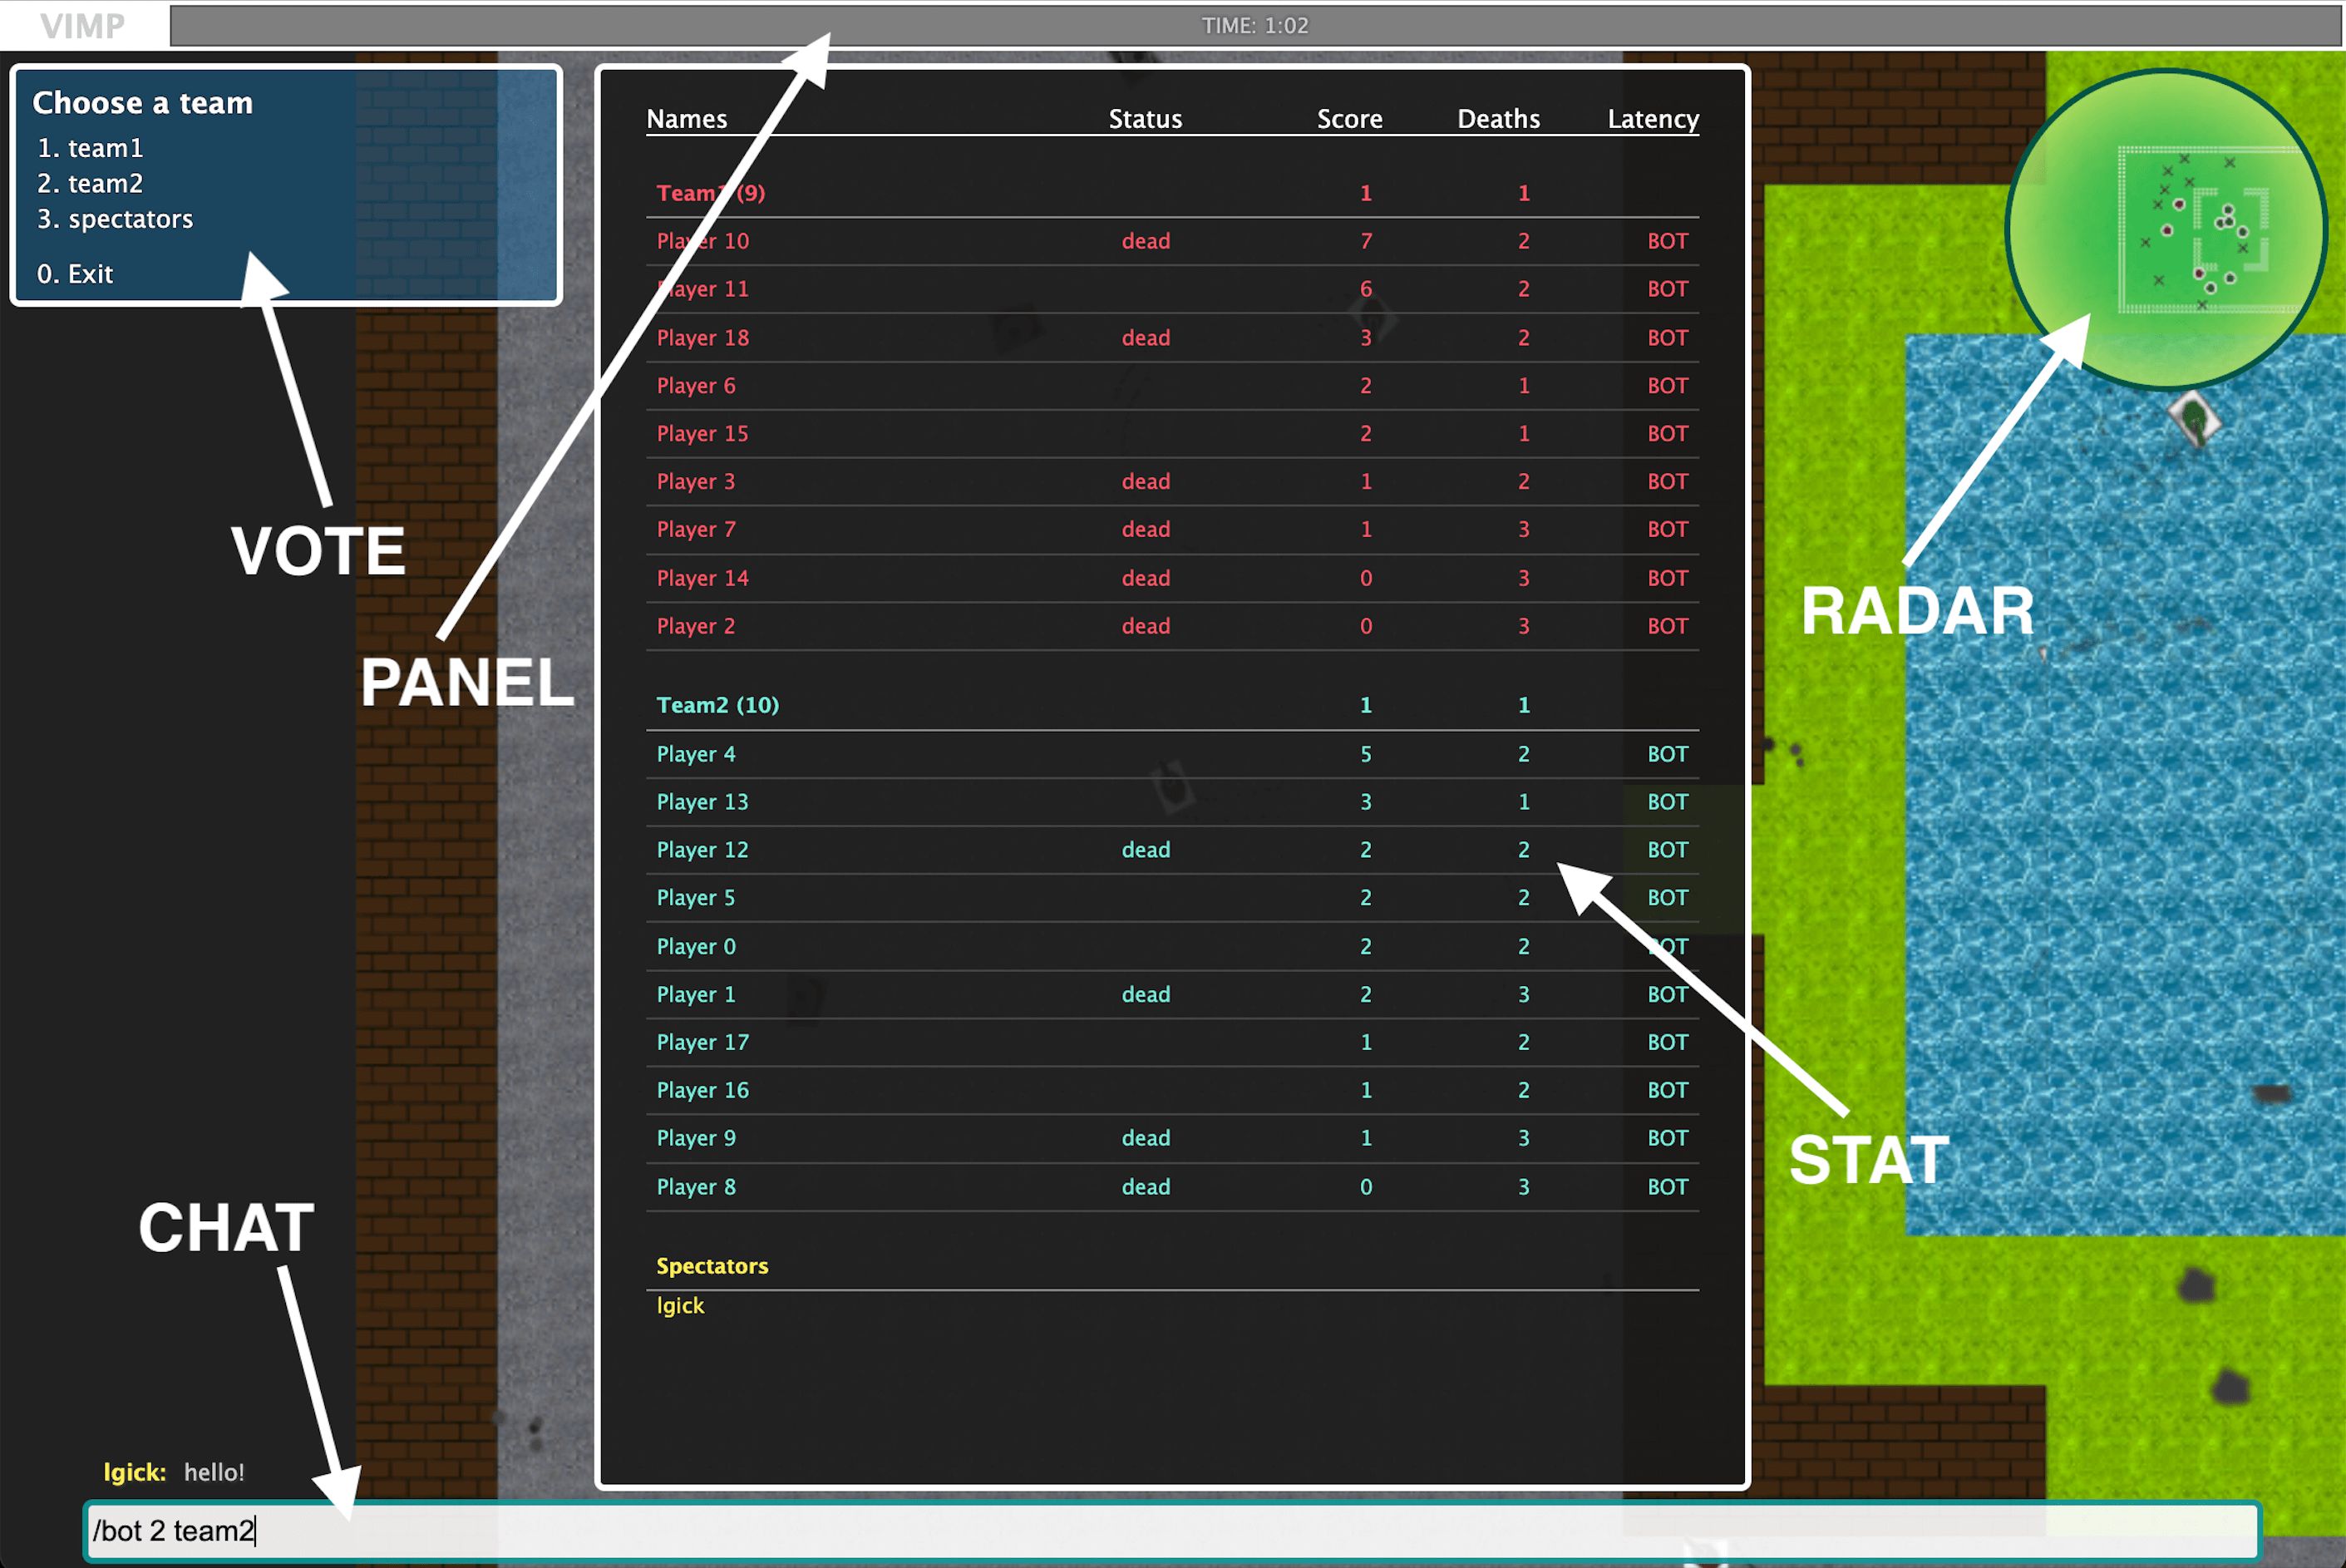Viewport: 2346px width, 1568px height.
Task: Click 'Player 16' name
Action: [x=703, y=1090]
